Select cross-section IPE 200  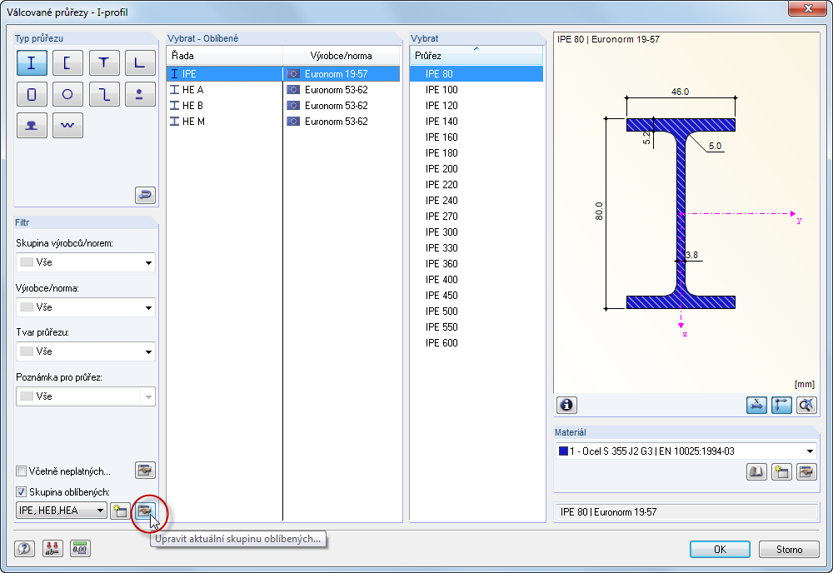point(476,169)
